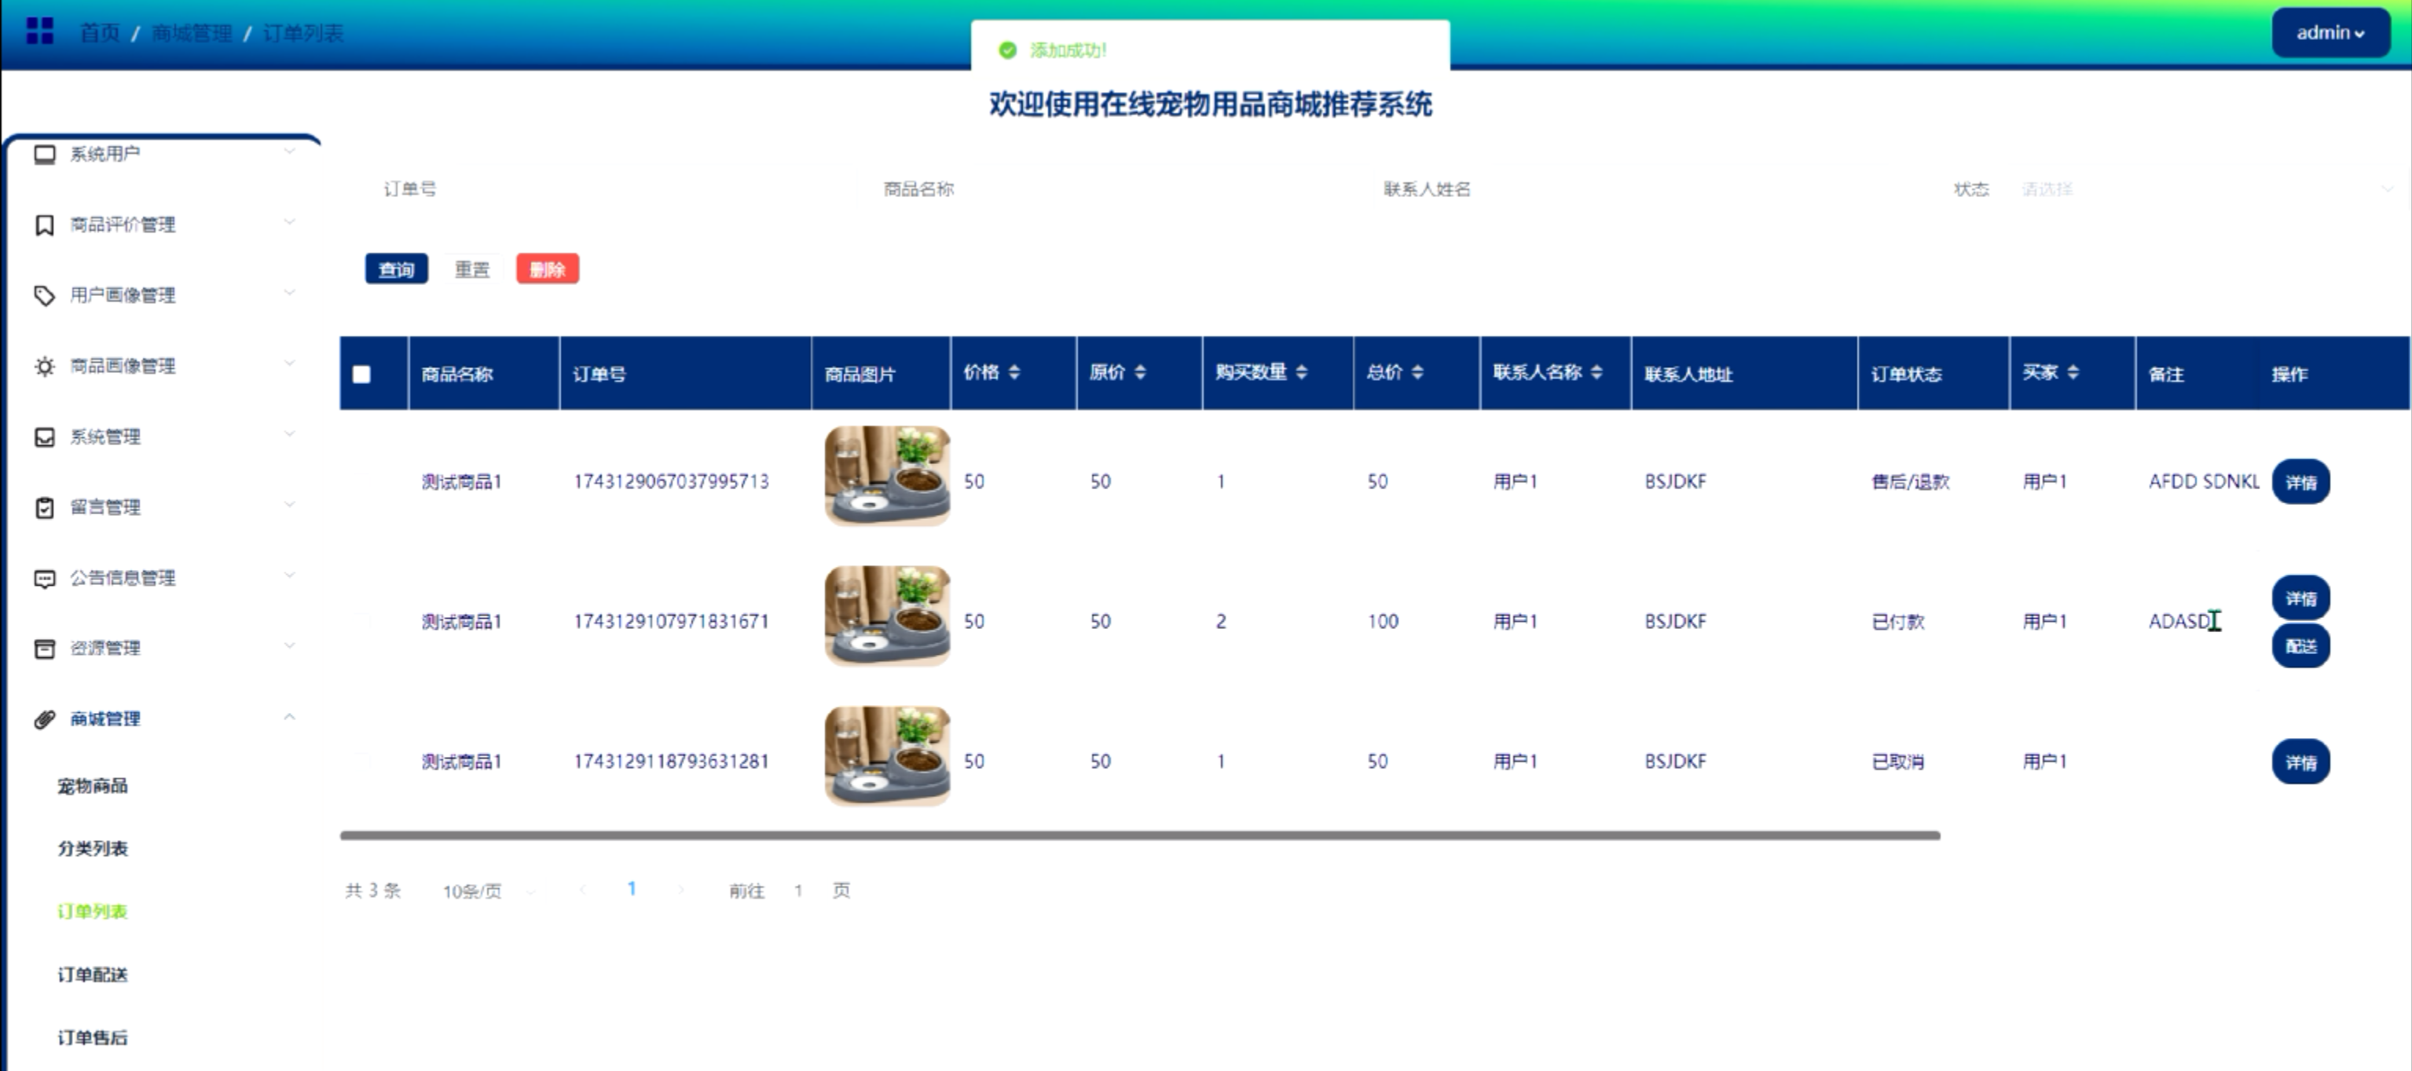Open 宠物商品 submenu item
Viewport: 2412px width, 1071px height.
point(93,786)
